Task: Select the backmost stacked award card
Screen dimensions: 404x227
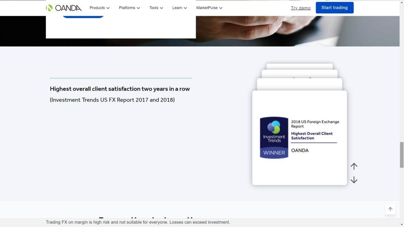Action: tap(299, 66)
